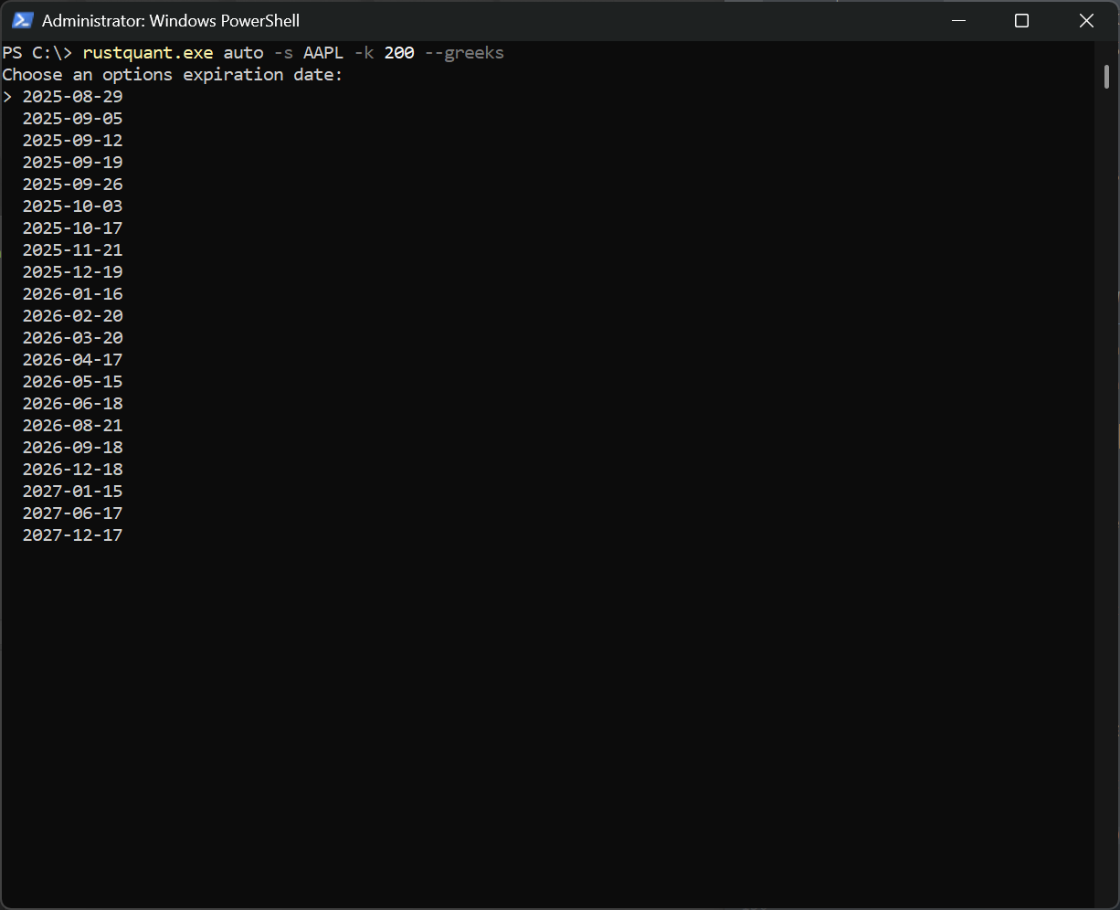Select expiration date 2026-12-18
Screen dimensions: 1120x910
[x=72, y=469]
